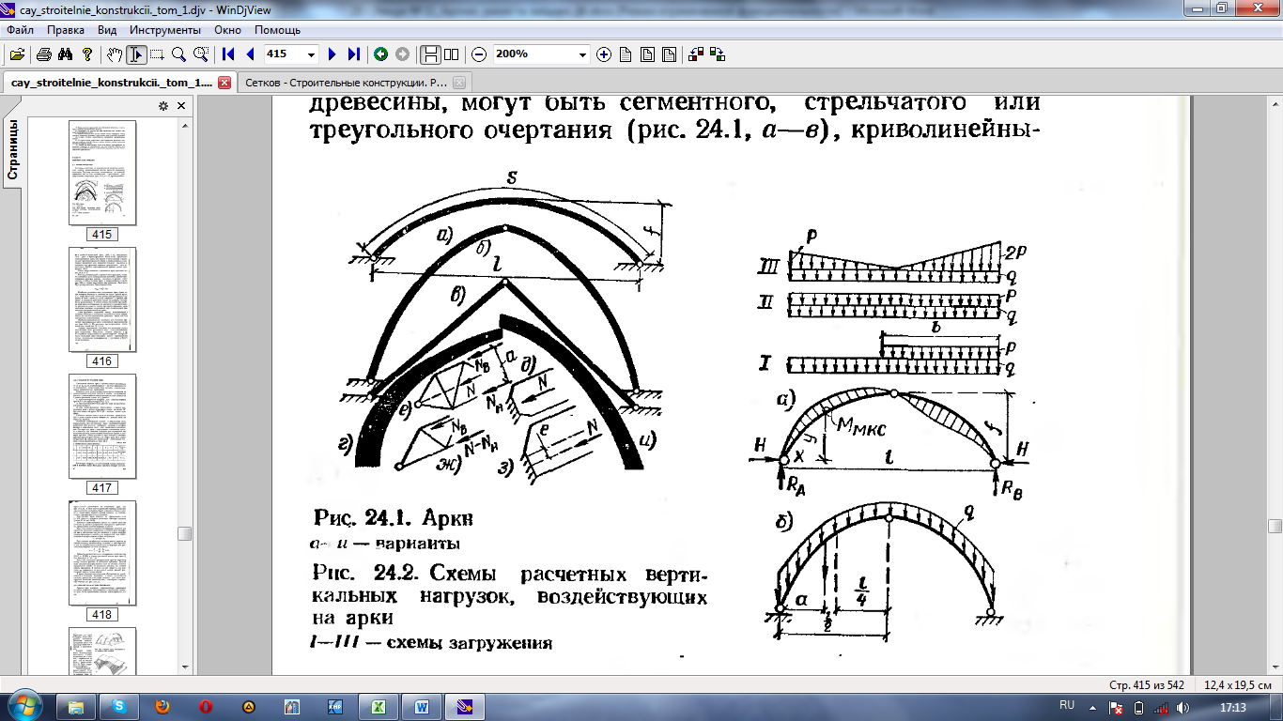The image size is (1283, 721).
Task: Open the Find (binoculars) tool
Action: (66, 54)
